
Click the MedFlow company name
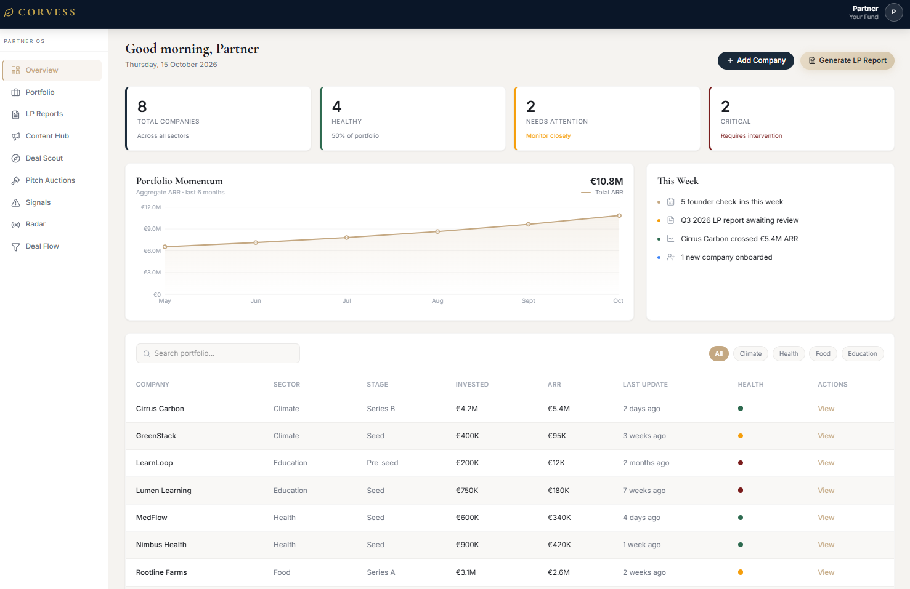(152, 518)
